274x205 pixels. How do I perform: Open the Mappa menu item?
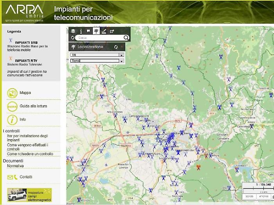25,93
